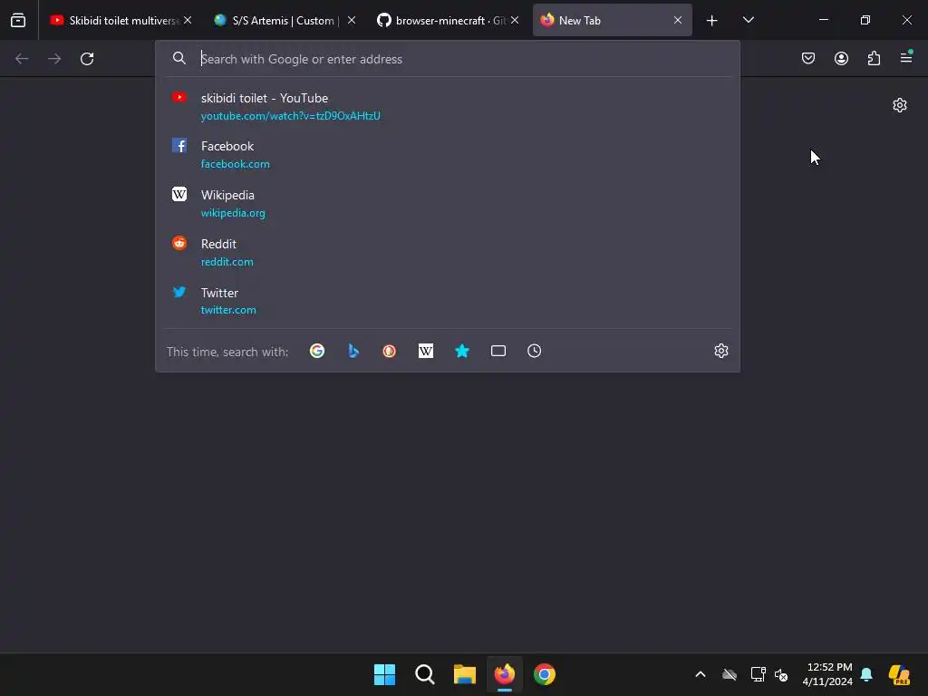
Task: Open the Copilot preview icon
Action: [x=899, y=674]
